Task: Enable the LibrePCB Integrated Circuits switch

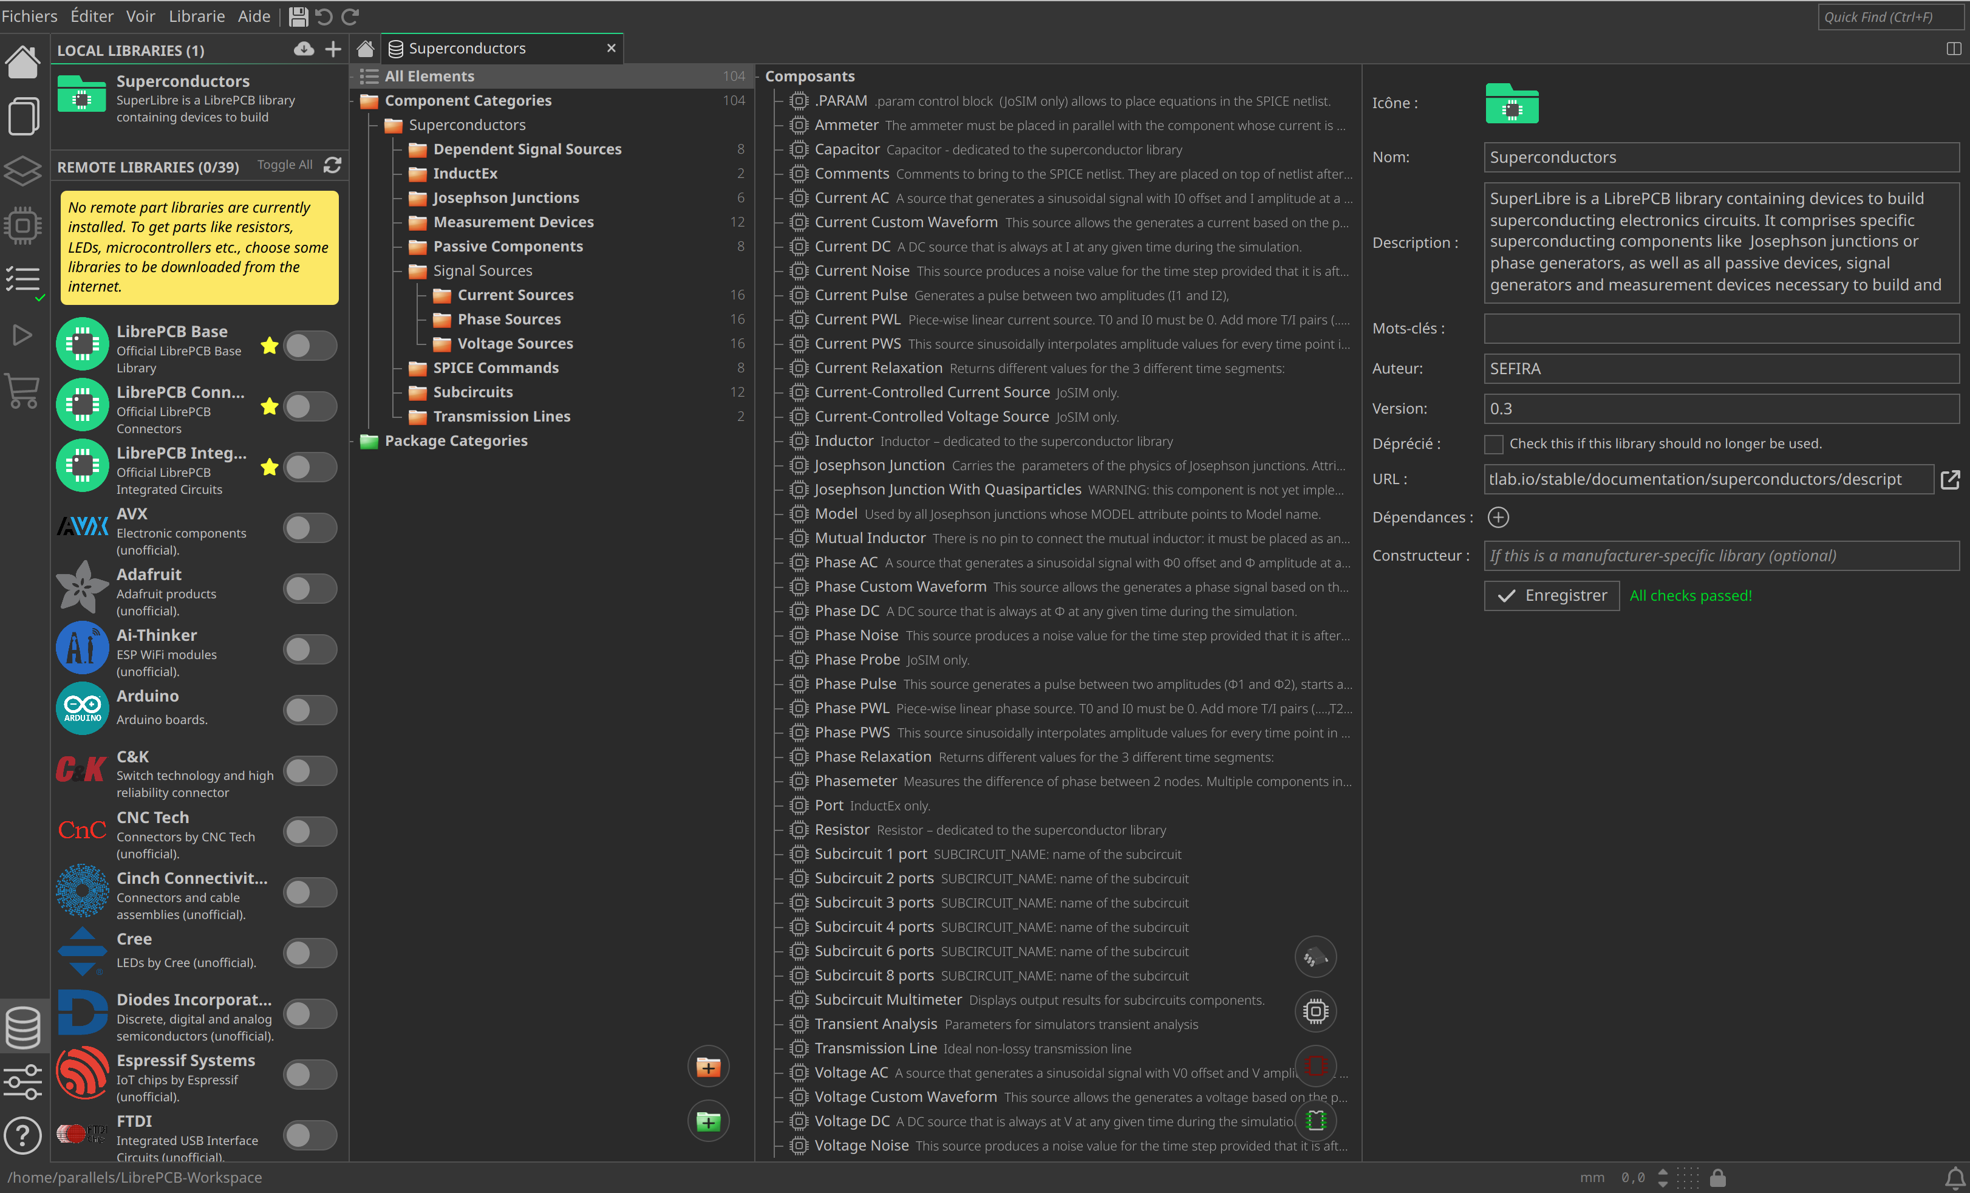Action: (x=310, y=468)
